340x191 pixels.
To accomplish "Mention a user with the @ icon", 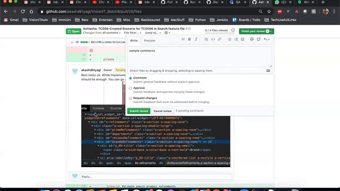I will 252,39.
